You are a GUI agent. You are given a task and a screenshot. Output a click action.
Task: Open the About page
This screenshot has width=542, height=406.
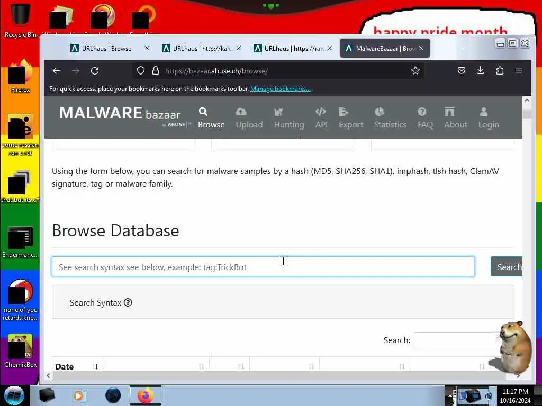point(456,118)
